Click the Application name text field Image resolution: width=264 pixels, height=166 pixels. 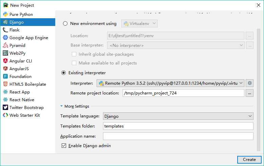coord(178,136)
